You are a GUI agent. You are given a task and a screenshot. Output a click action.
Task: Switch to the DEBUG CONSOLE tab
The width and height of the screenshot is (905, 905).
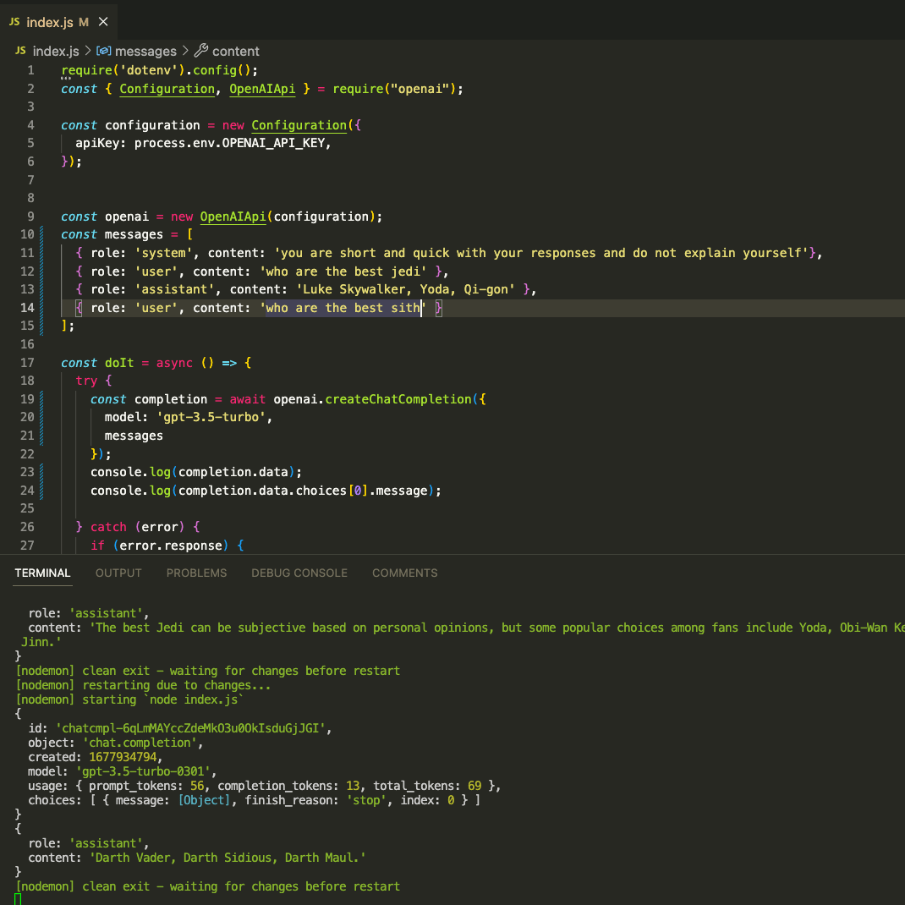click(299, 573)
